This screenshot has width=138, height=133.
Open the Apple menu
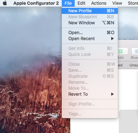(5, 3)
